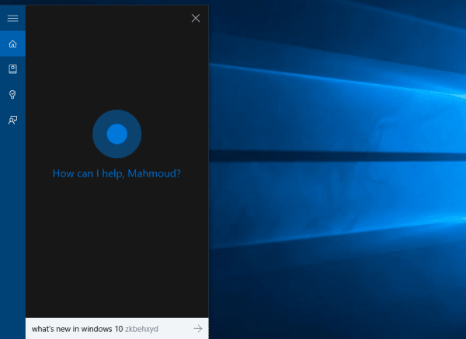Close the Cortana panel

point(196,18)
